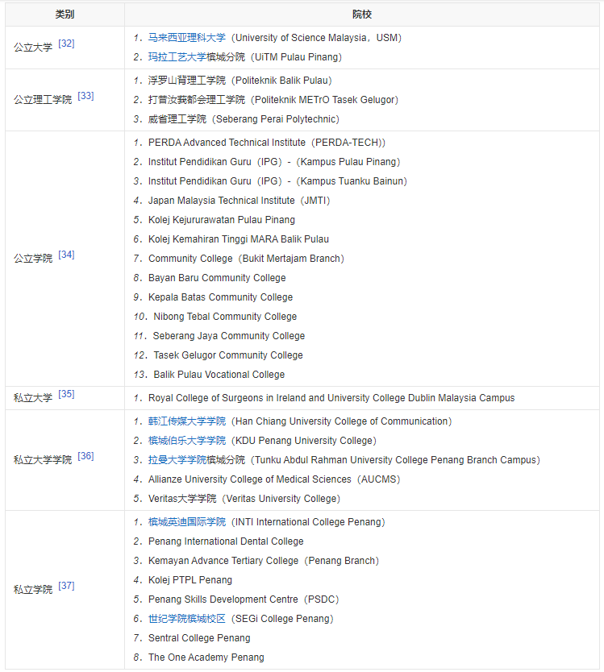Click Tasek Gelugor Community College entry
The height and width of the screenshot is (672, 604).
[x=228, y=355]
